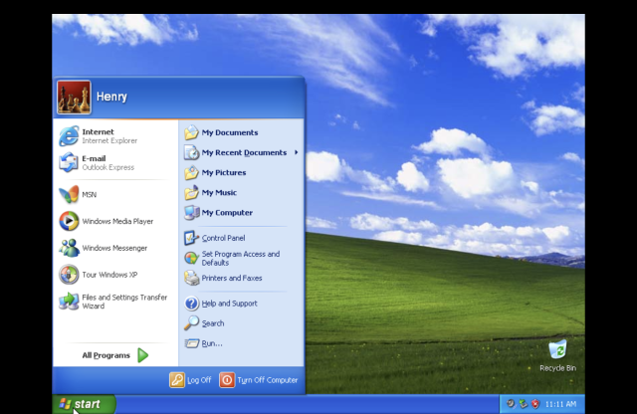Click the green tray icon left of the red shield
Image resolution: width=637 pixels, height=414 pixels.
(x=524, y=404)
